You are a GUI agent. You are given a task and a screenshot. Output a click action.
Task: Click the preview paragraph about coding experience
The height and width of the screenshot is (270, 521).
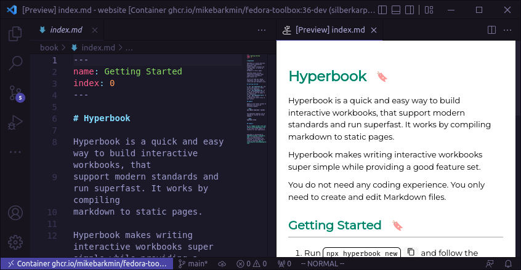click(386, 191)
